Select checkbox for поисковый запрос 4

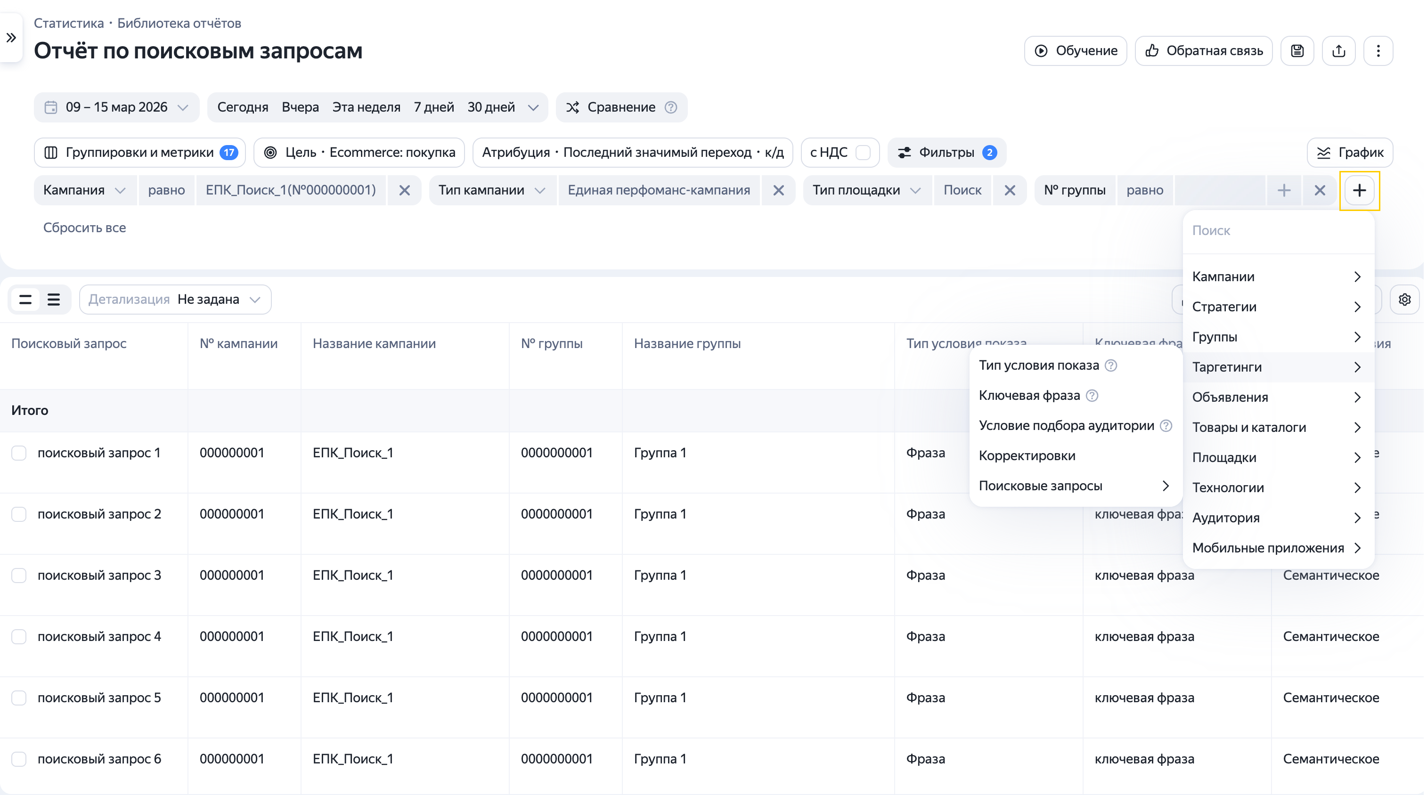click(19, 637)
